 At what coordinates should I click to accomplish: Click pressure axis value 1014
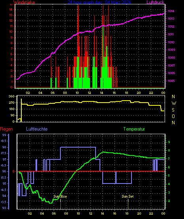point(171,11)
